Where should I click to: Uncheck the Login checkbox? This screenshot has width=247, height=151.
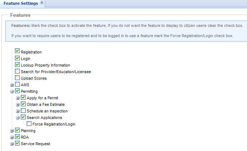(17, 58)
